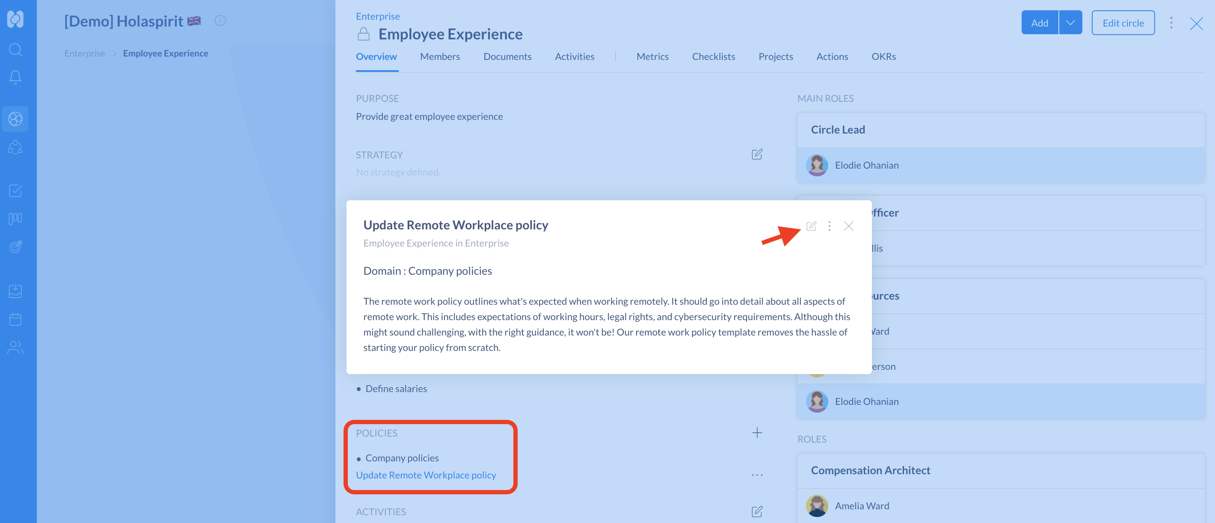Click the Holaspirit logo icon in sidebar
Screen dimensions: 1215x523
click(15, 19)
